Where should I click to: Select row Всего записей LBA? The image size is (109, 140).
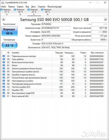(x=53, y=96)
